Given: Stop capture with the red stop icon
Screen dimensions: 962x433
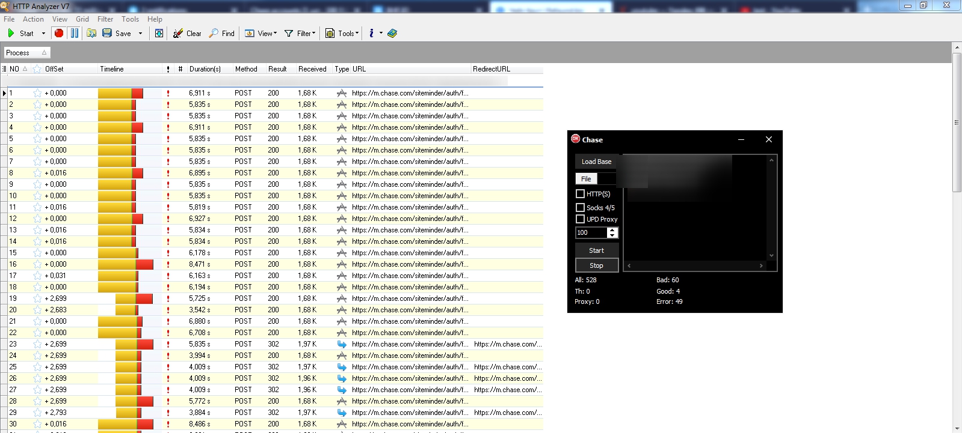Looking at the screenshot, I should point(59,34).
